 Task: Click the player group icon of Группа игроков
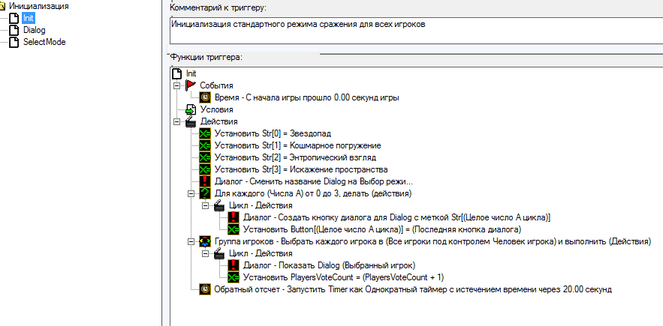206,241
